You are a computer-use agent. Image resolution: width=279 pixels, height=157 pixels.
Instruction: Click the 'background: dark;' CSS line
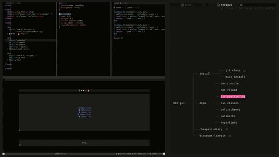[x=71, y=8]
